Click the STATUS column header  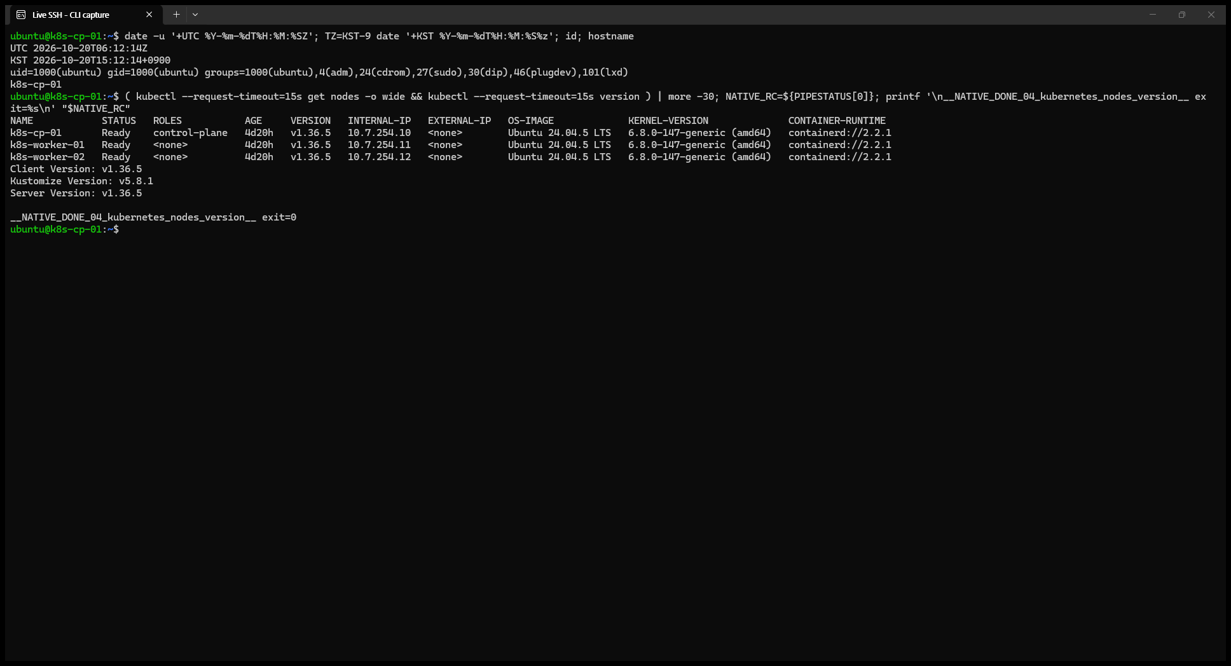click(x=119, y=121)
